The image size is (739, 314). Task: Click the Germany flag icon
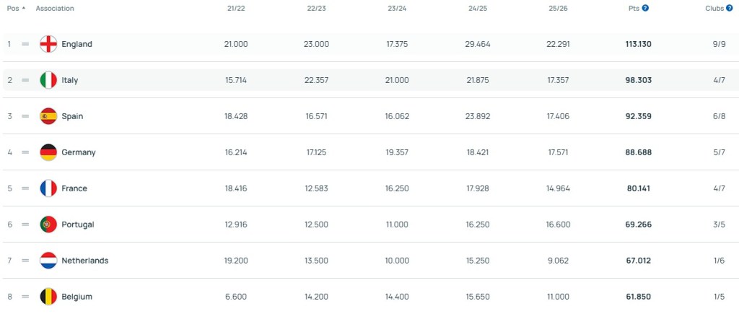pos(48,152)
